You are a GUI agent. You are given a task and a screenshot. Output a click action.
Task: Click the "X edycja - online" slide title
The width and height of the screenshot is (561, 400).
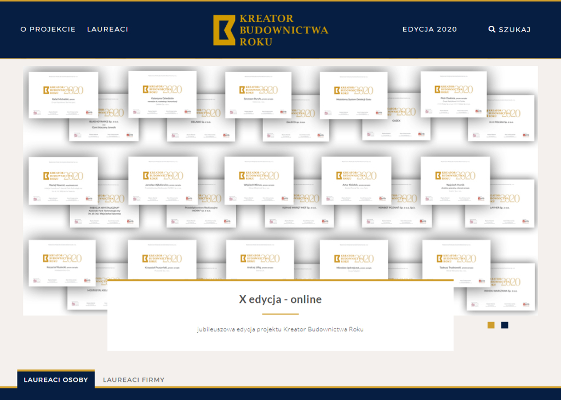coord(280,299)
